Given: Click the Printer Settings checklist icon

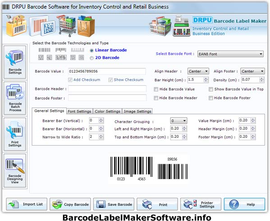Looking at the screenshot, I should pos(190,204).
